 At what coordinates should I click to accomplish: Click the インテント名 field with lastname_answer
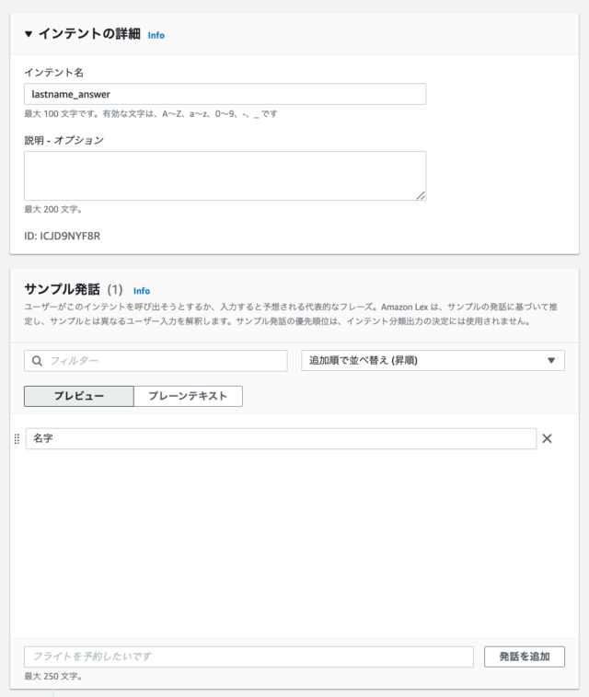(225, 94)
